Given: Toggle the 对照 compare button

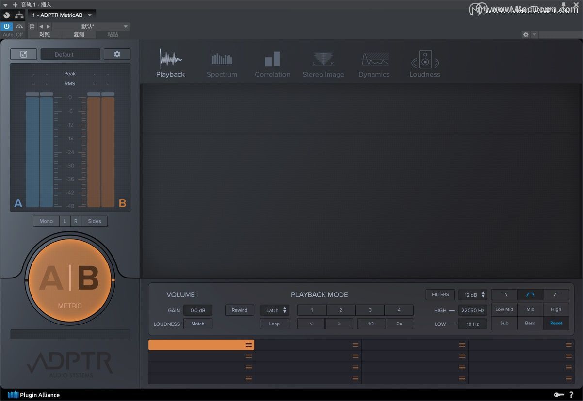Looking at the screenshot, I should [45, 35].
